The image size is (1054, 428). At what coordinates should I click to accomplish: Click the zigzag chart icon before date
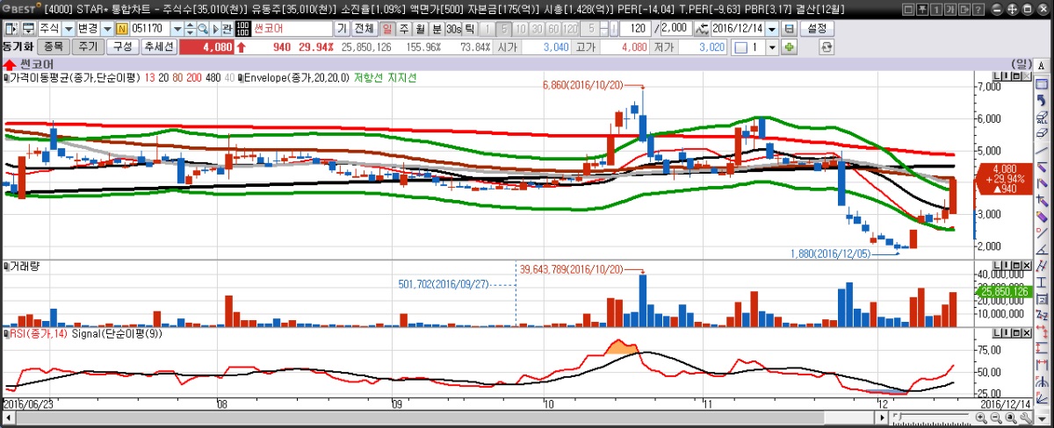point(701,28)
